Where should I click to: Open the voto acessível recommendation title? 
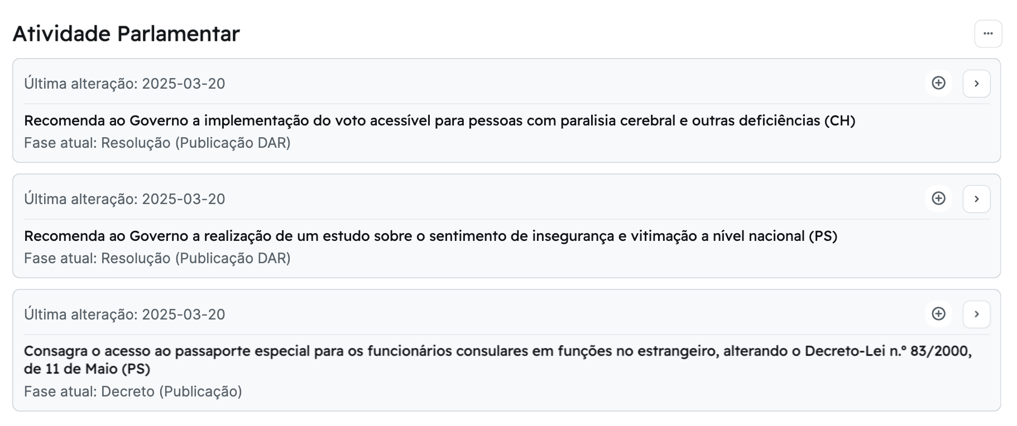[x=424, y=120]
